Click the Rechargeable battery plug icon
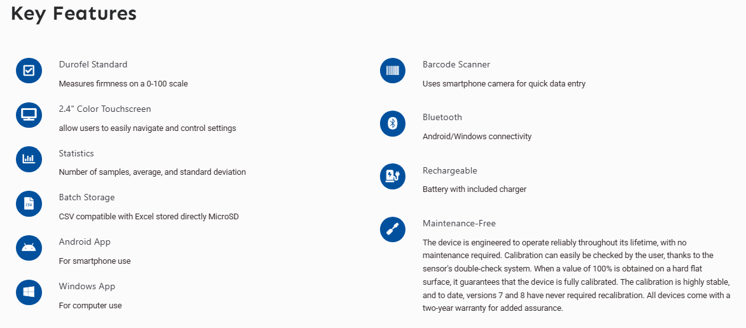The width and height of the screenshot is (746, 328). coord(393,177)
